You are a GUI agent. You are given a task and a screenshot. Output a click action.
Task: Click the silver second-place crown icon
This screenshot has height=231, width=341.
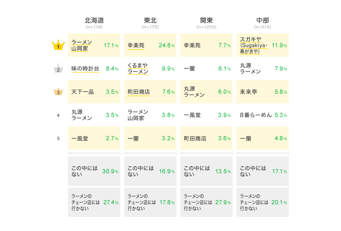58,69
